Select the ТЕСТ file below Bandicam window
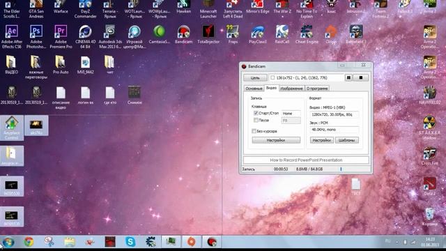The height and width of the screenshot is (251, 446). pos(356,186)
